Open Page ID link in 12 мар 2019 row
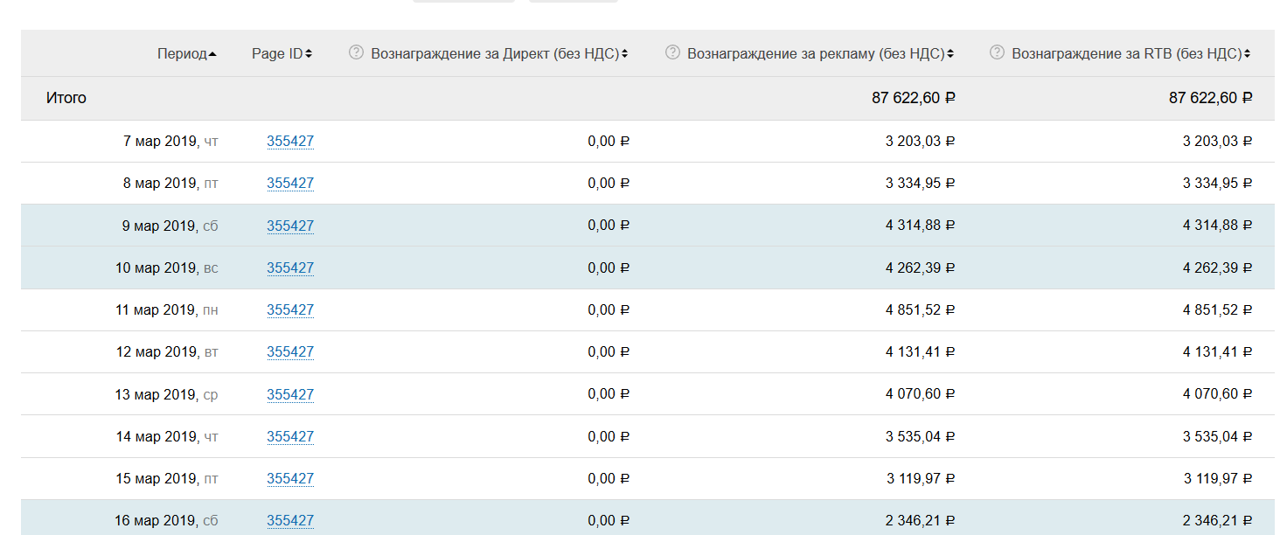Image resolution: width=1287 pixels, height=535 pixels. point(290,351)
